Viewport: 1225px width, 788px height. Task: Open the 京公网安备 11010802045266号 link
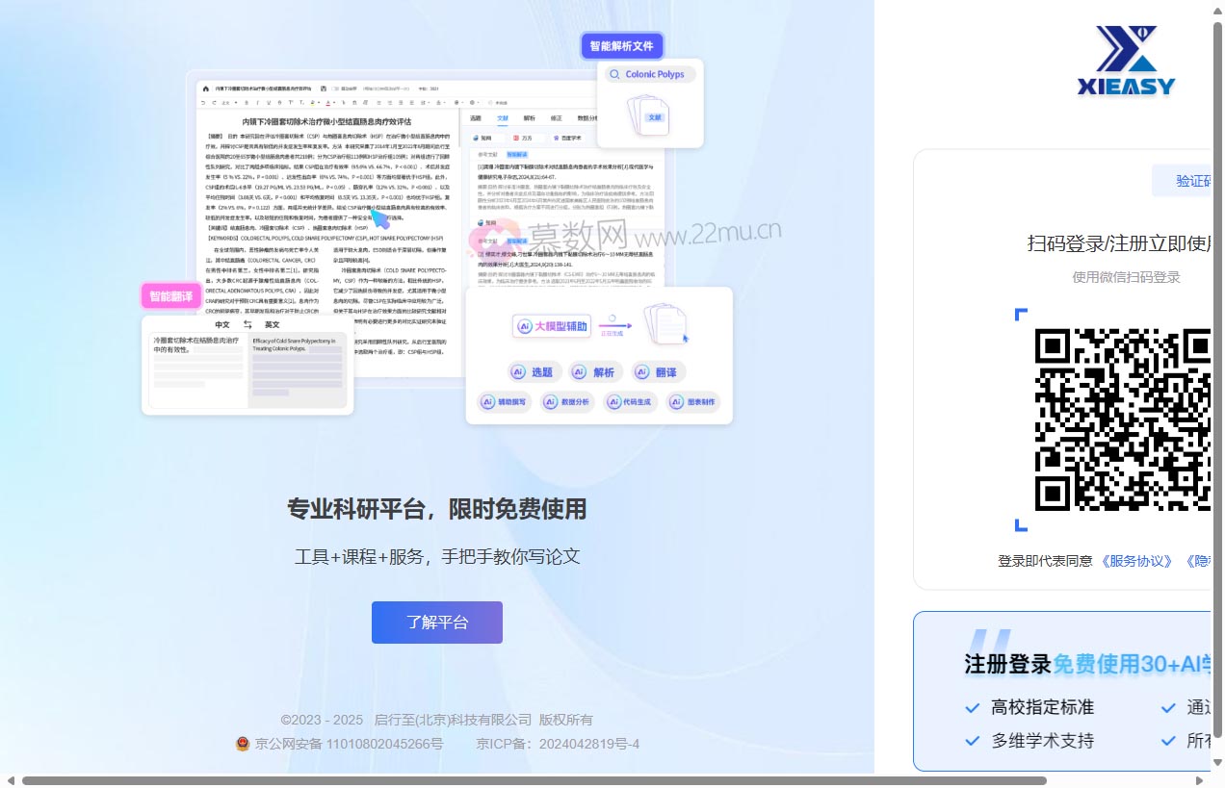tap(349, 744)
